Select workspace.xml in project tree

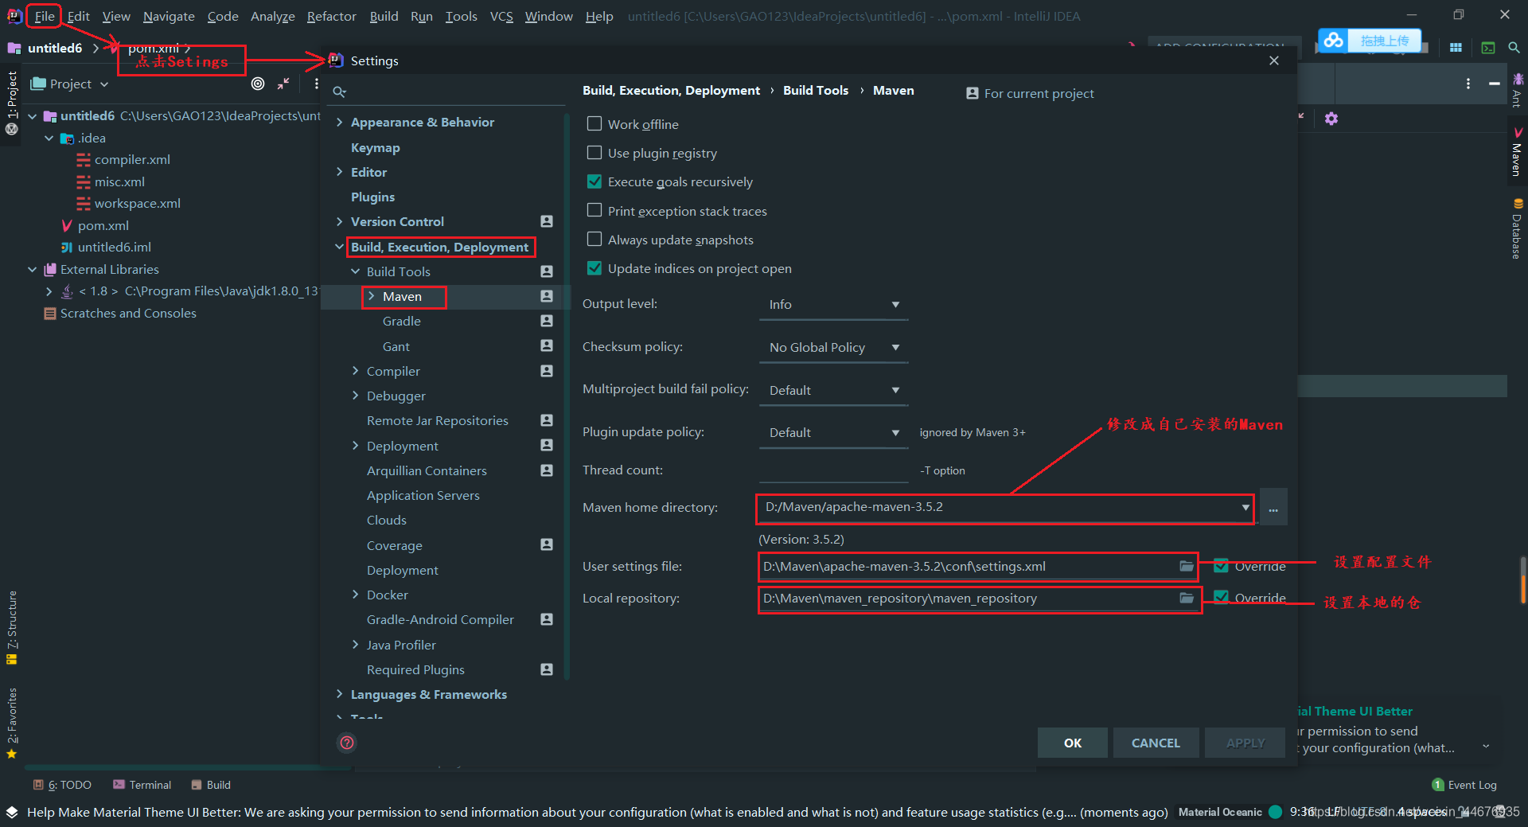pos(138,204)
